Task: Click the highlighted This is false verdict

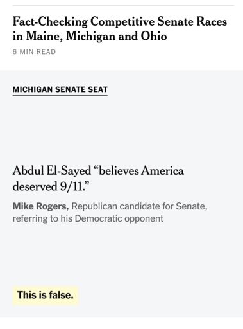Action: (46, 295)
